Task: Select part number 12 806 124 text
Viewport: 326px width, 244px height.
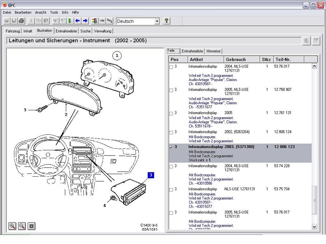Action: click(x=283, y=132)
